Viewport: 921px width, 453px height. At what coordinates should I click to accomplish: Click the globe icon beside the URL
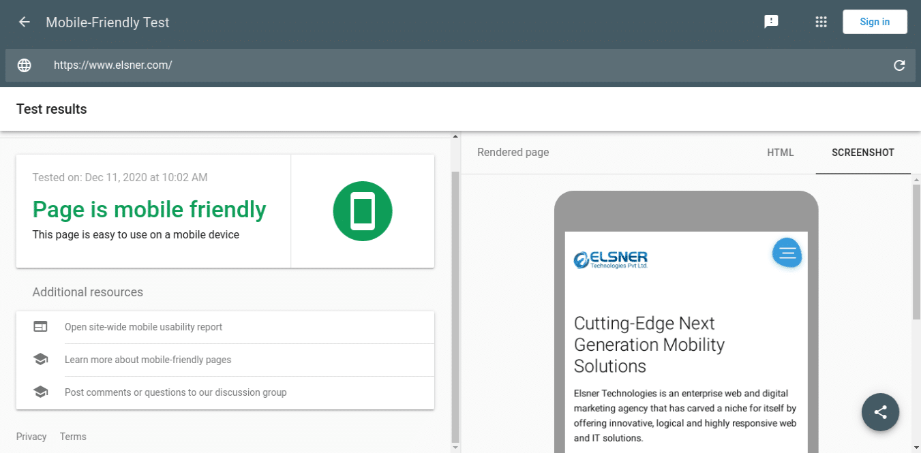pos(24,65)
